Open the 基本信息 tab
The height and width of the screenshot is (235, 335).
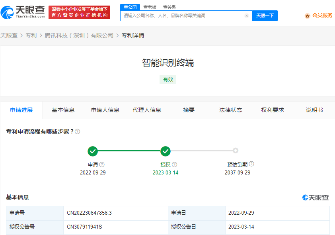(x=63, y=110)
